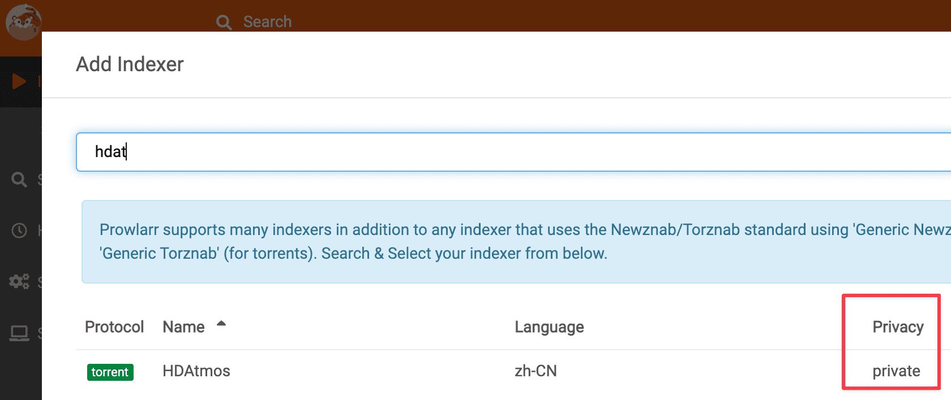The image size is (951, 400).
Task: Toggle the Name column sort arrow
Action: (x=221, y=324)
